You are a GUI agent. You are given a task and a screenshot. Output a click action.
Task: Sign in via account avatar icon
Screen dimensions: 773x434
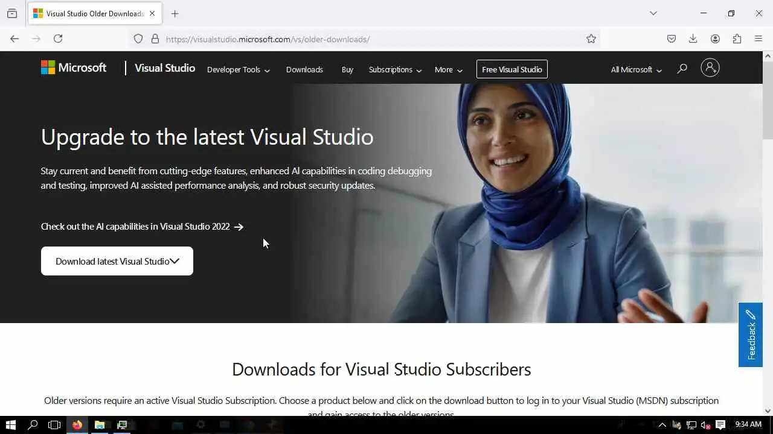710,68
